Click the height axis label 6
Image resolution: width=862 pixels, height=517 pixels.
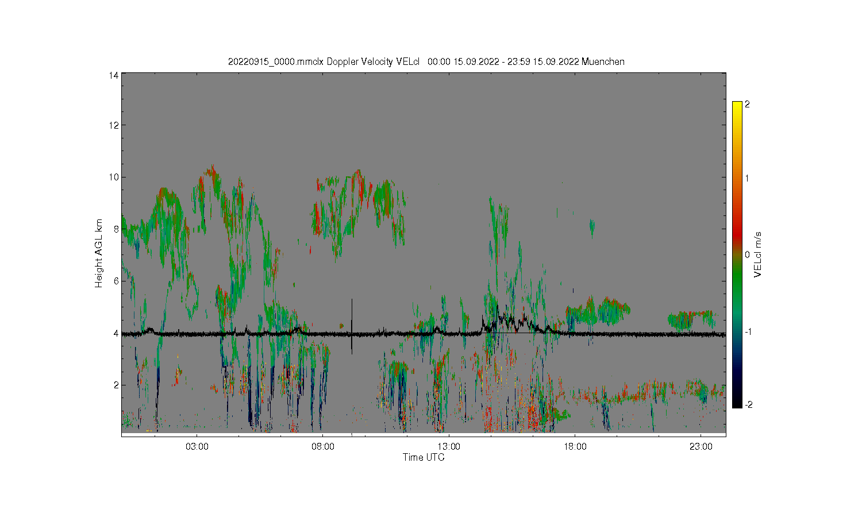116,281
